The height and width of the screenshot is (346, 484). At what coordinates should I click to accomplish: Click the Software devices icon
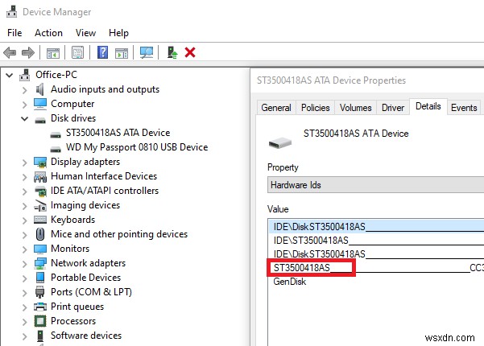tap(40, 336)
